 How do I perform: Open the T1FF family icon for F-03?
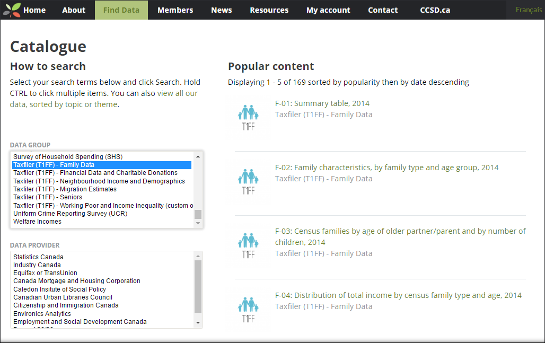tap(248, 245)
